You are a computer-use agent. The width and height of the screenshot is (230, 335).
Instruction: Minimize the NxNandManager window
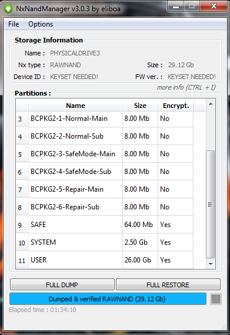pos(176,6)
